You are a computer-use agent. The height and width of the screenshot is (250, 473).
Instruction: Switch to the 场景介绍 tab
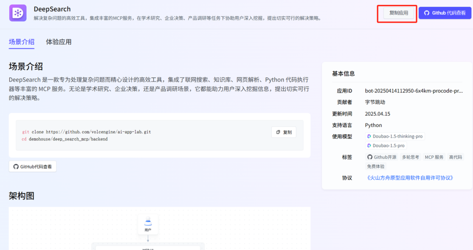click(21, 42)
